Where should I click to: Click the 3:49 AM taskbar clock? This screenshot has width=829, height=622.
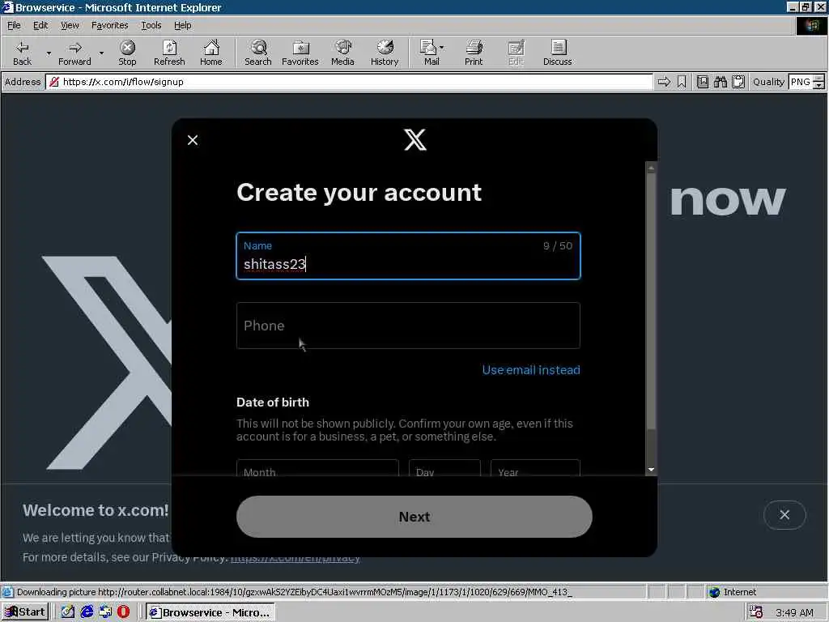[795, 612]
